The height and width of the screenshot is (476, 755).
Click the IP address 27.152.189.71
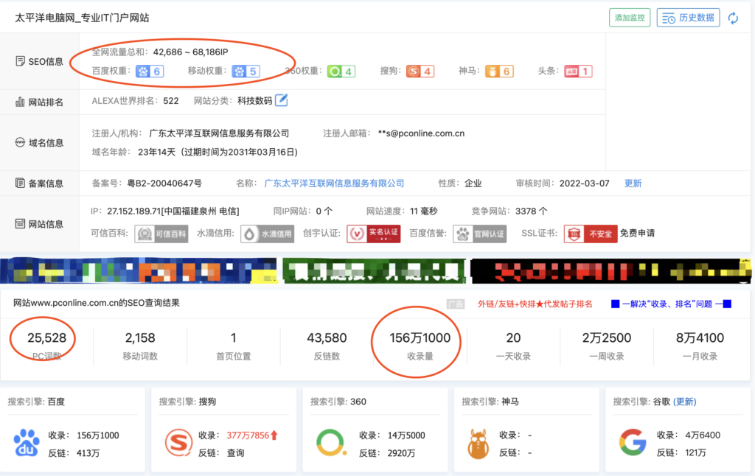pos(133,211)
